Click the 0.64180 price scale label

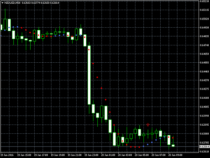tap(204, 98)
